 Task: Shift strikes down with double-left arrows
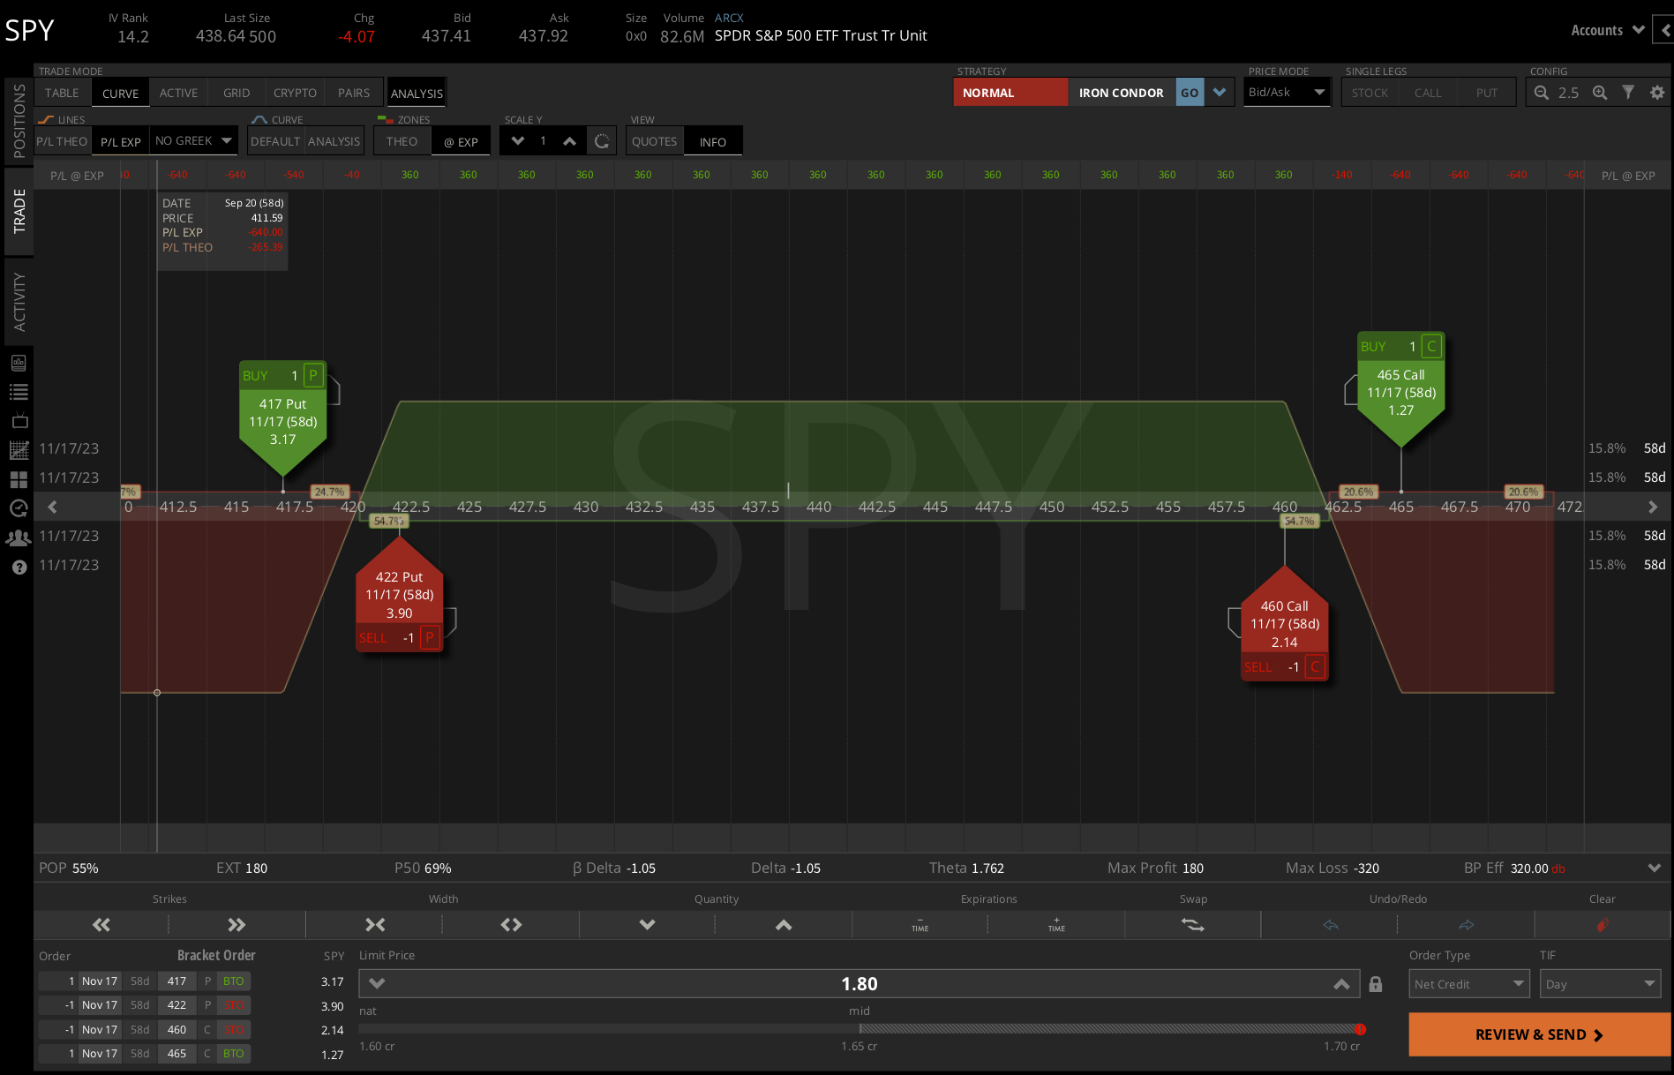click(101, 925)
